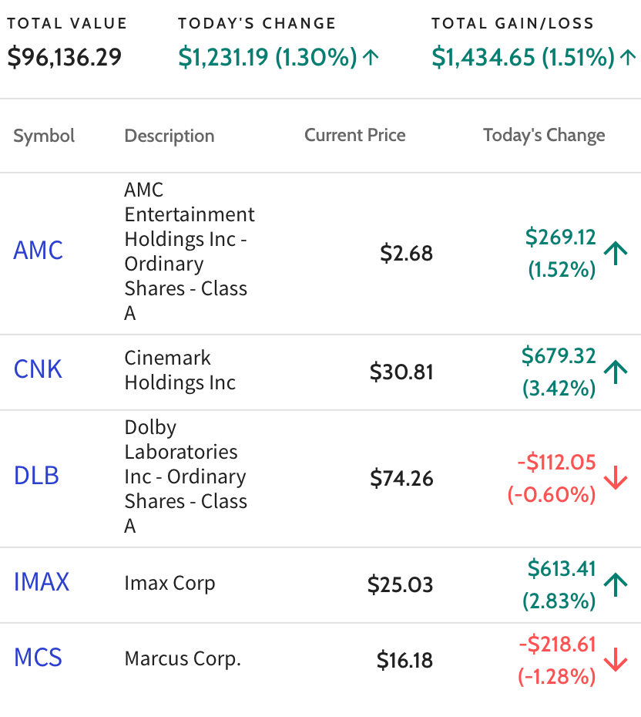641x717 pixels.
Task: Select the Total Value amount $96,136.29
Action: [65, 57]
